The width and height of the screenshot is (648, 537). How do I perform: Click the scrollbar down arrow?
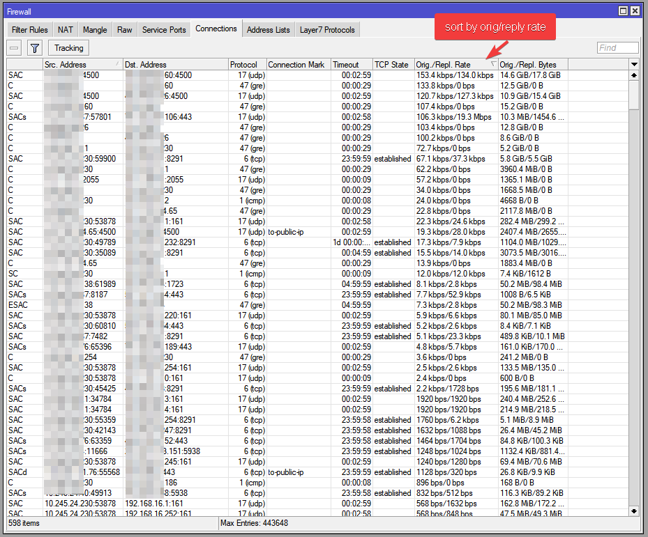[x=634, y=511]
